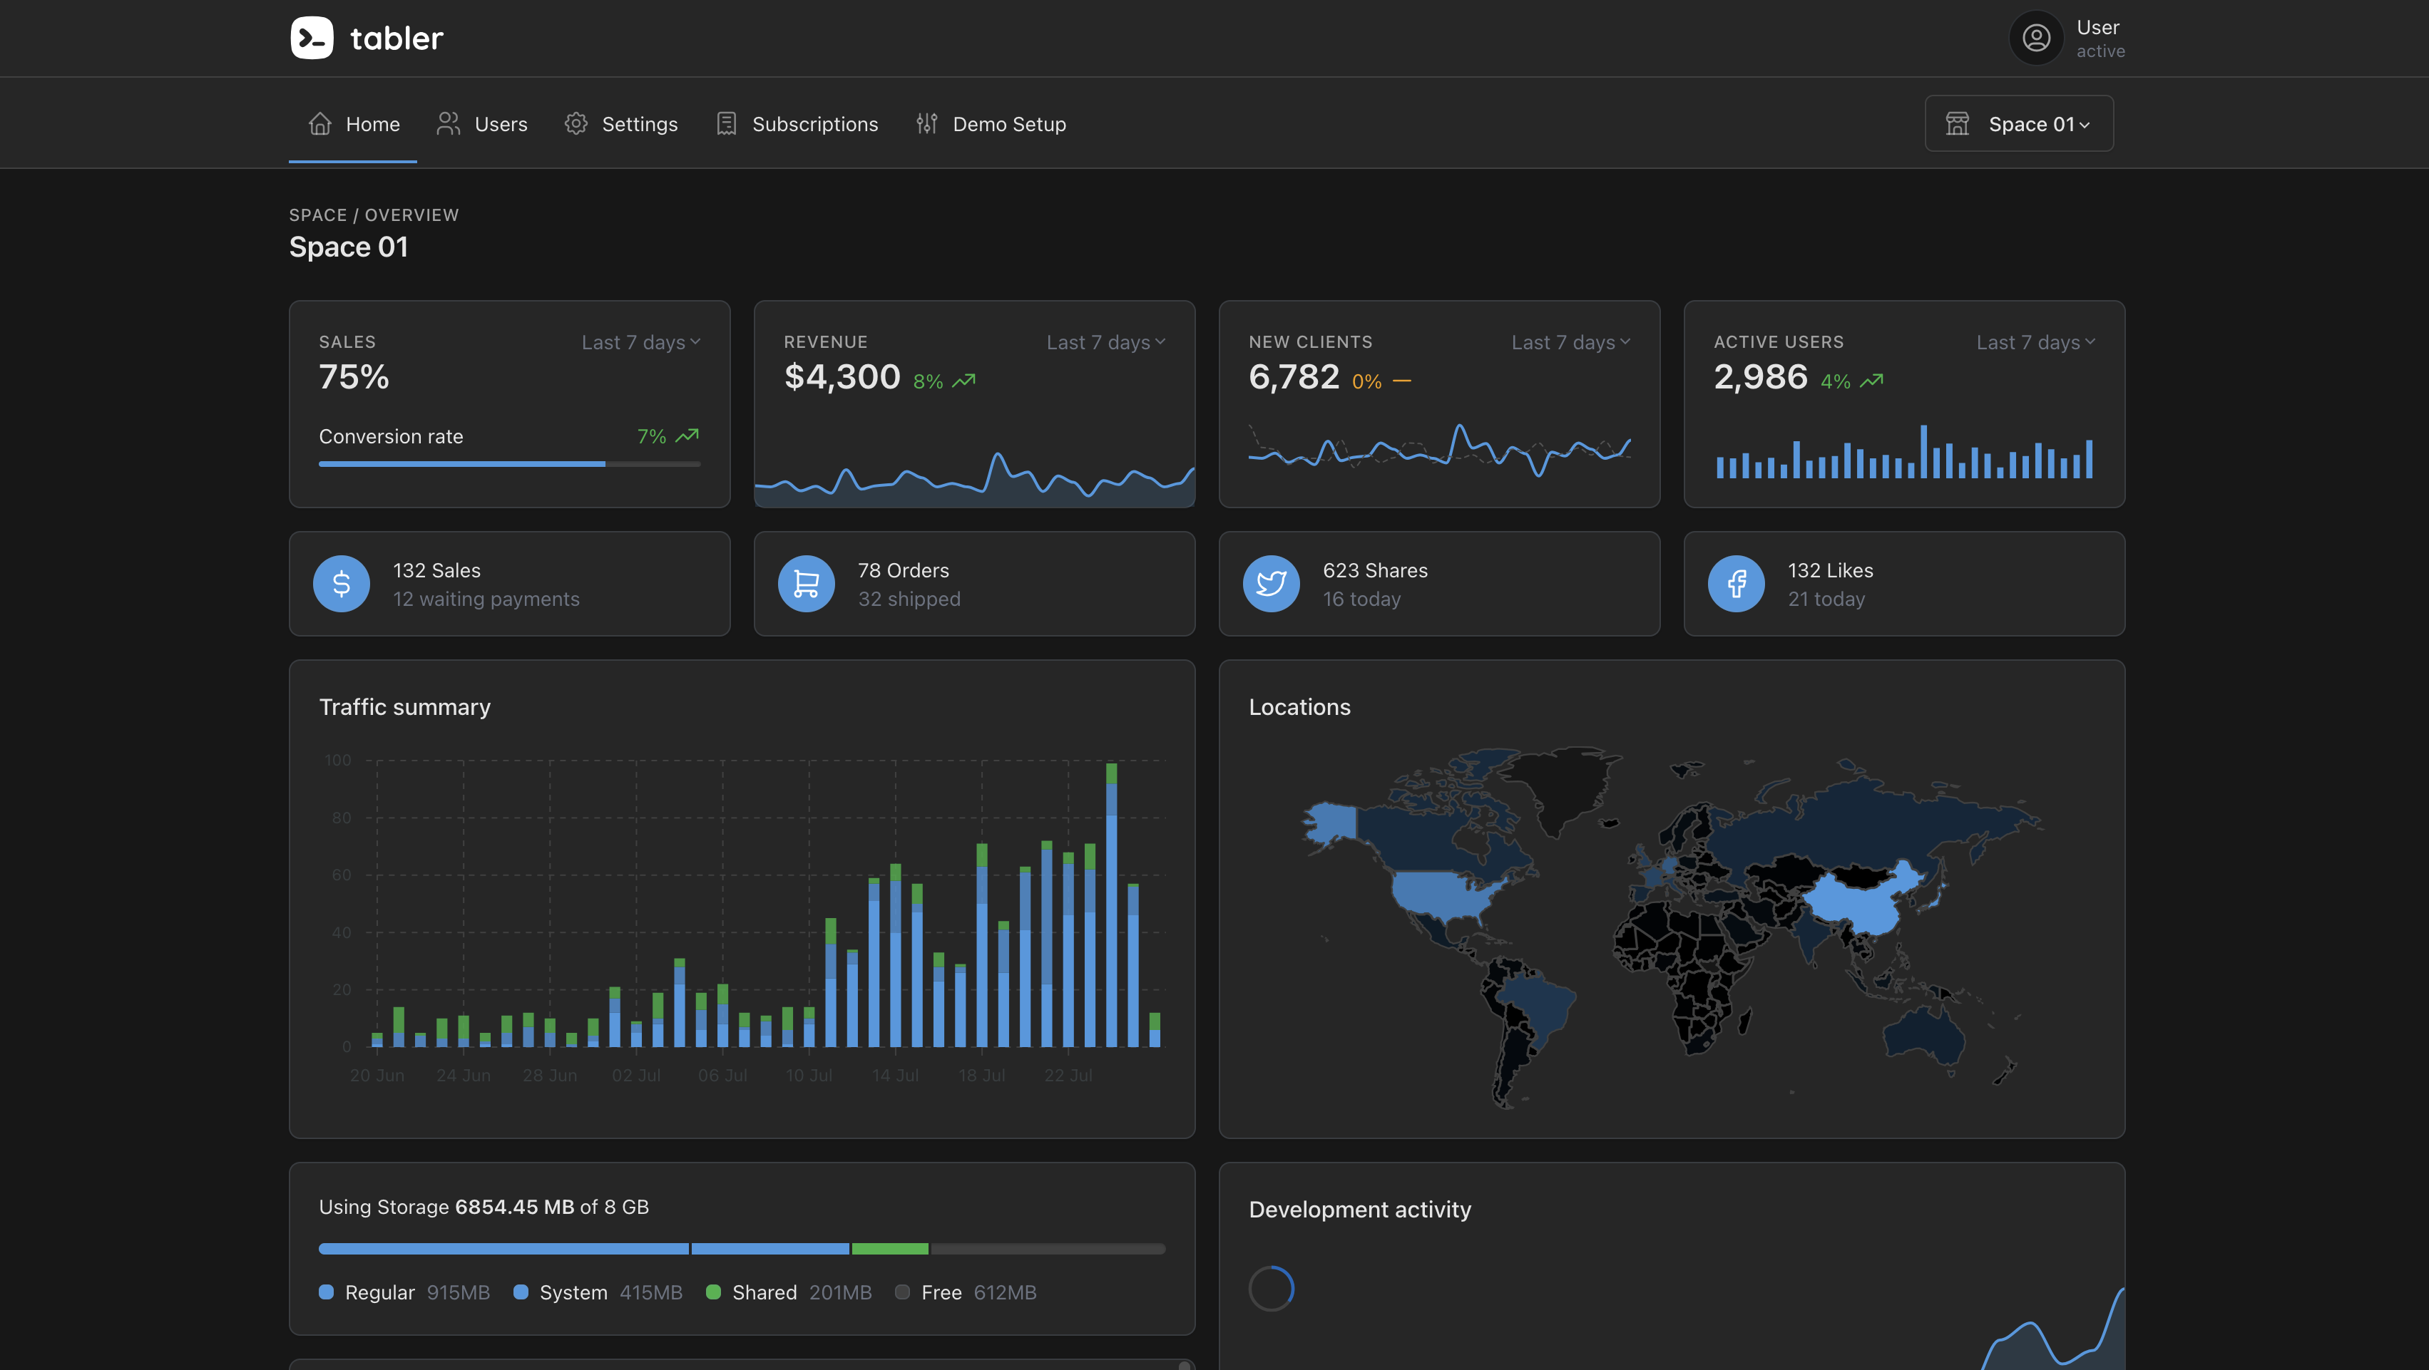Go to the Home tab
Image resolution: width=2429 pixels, height=1370 pixels.
(x=353, y=123)
